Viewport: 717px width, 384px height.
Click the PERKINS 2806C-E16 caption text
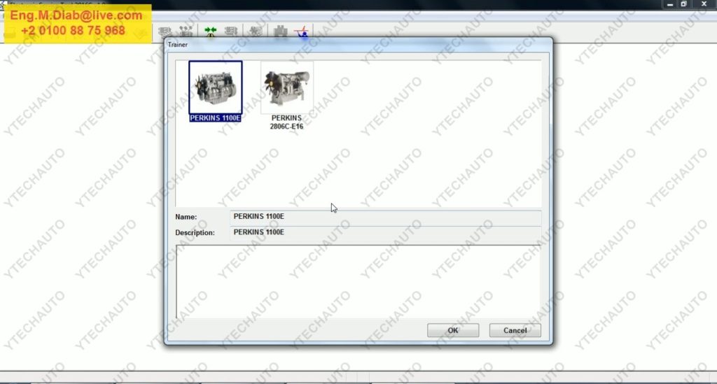pyautogui.click(x=286, y=122)
